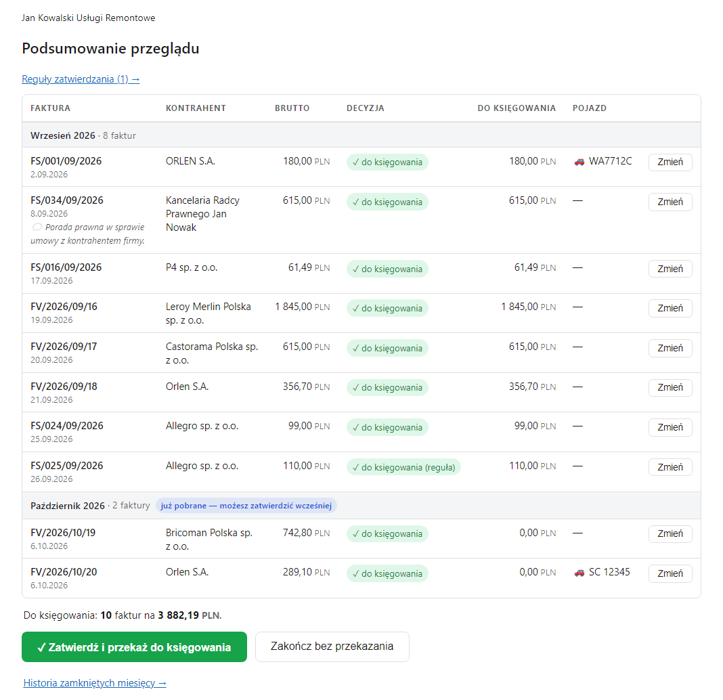Change decision for FS/016/09/2026

coord(670,269)
